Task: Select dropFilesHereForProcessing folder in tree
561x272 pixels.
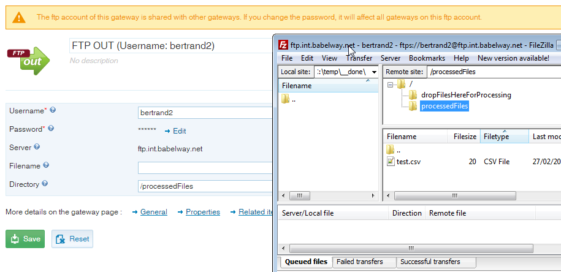Action: pos(466,95)
